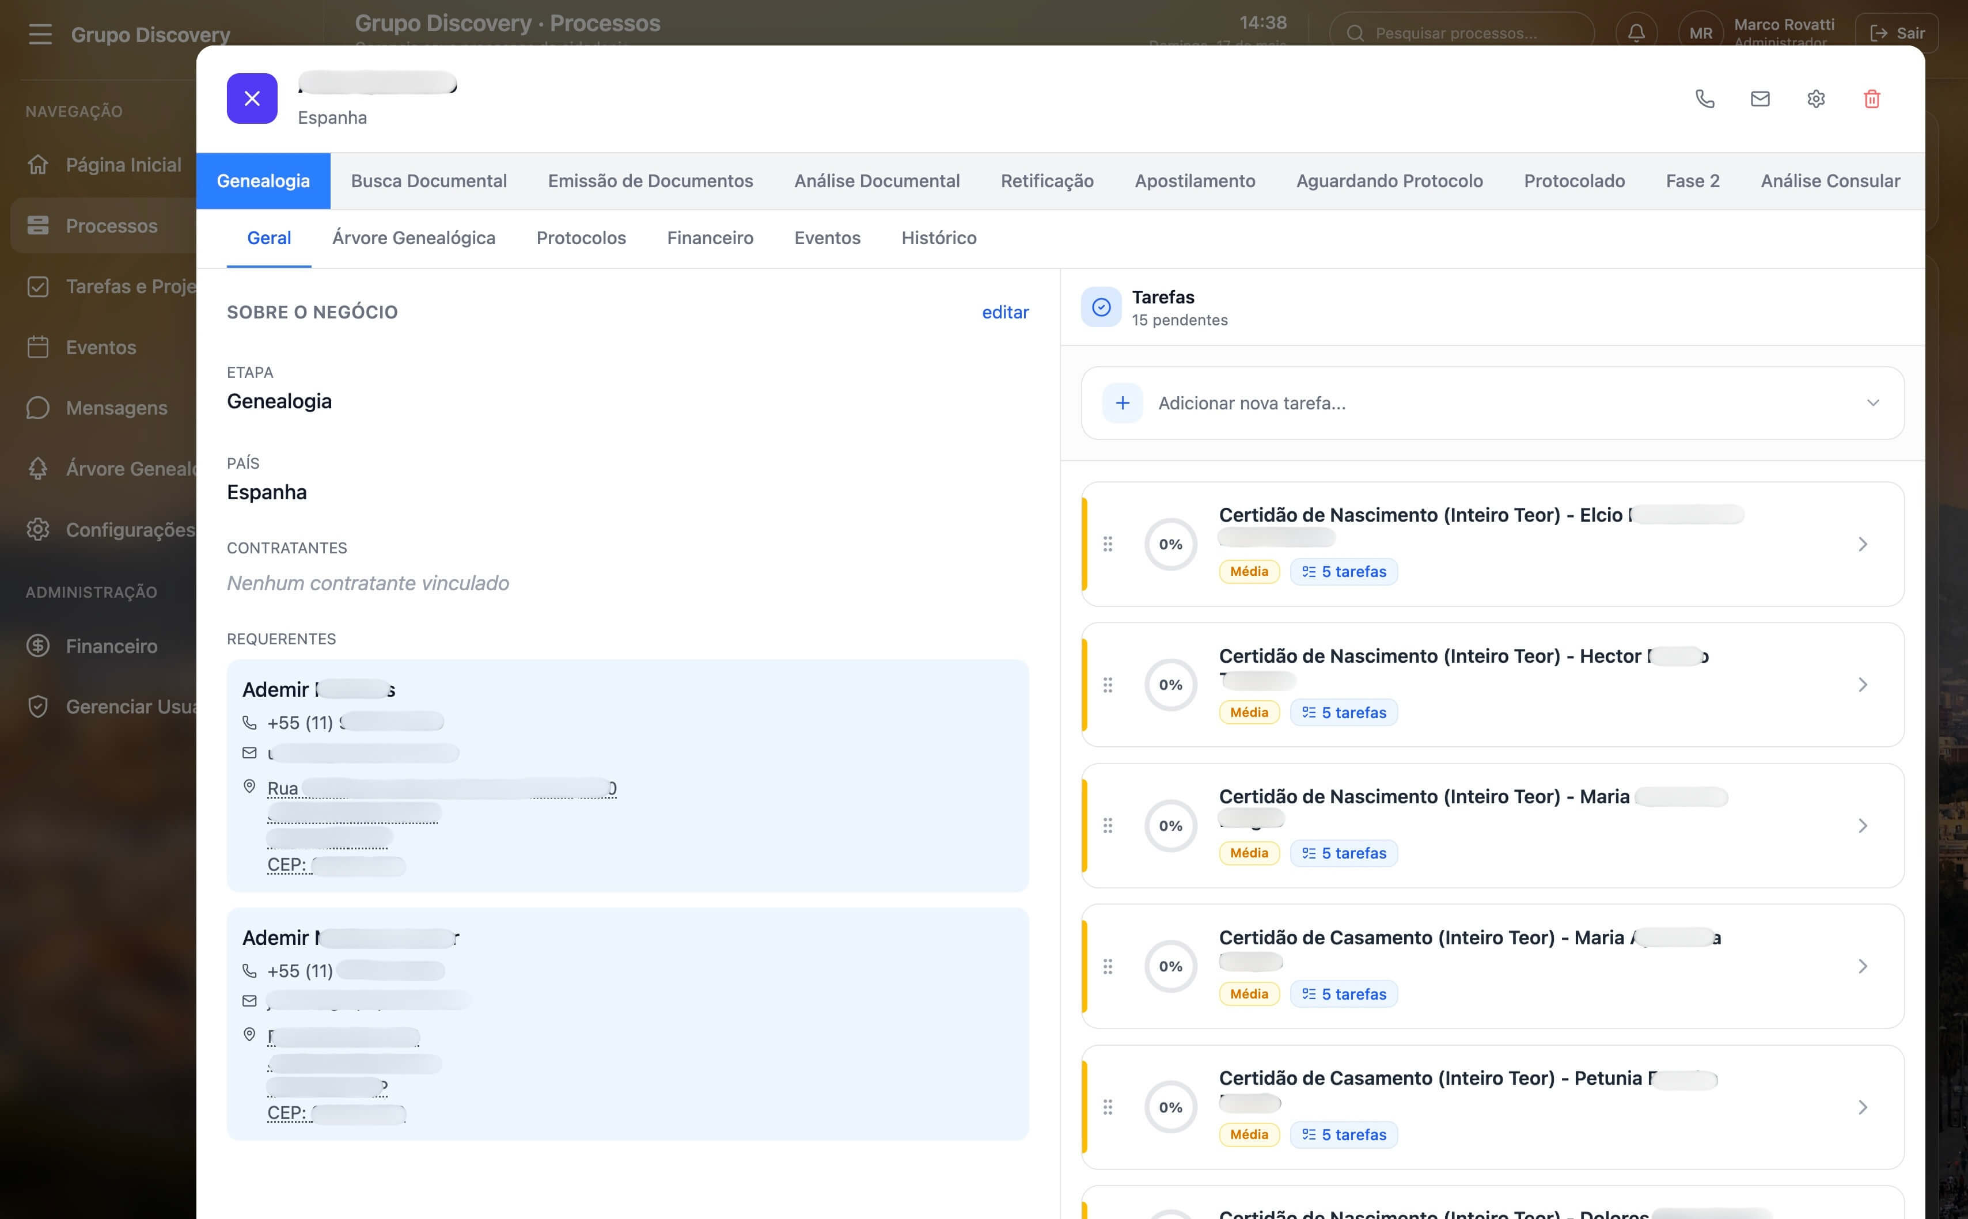Open Configurações in sidebar
The image size is (1968, 1219).
105,530
